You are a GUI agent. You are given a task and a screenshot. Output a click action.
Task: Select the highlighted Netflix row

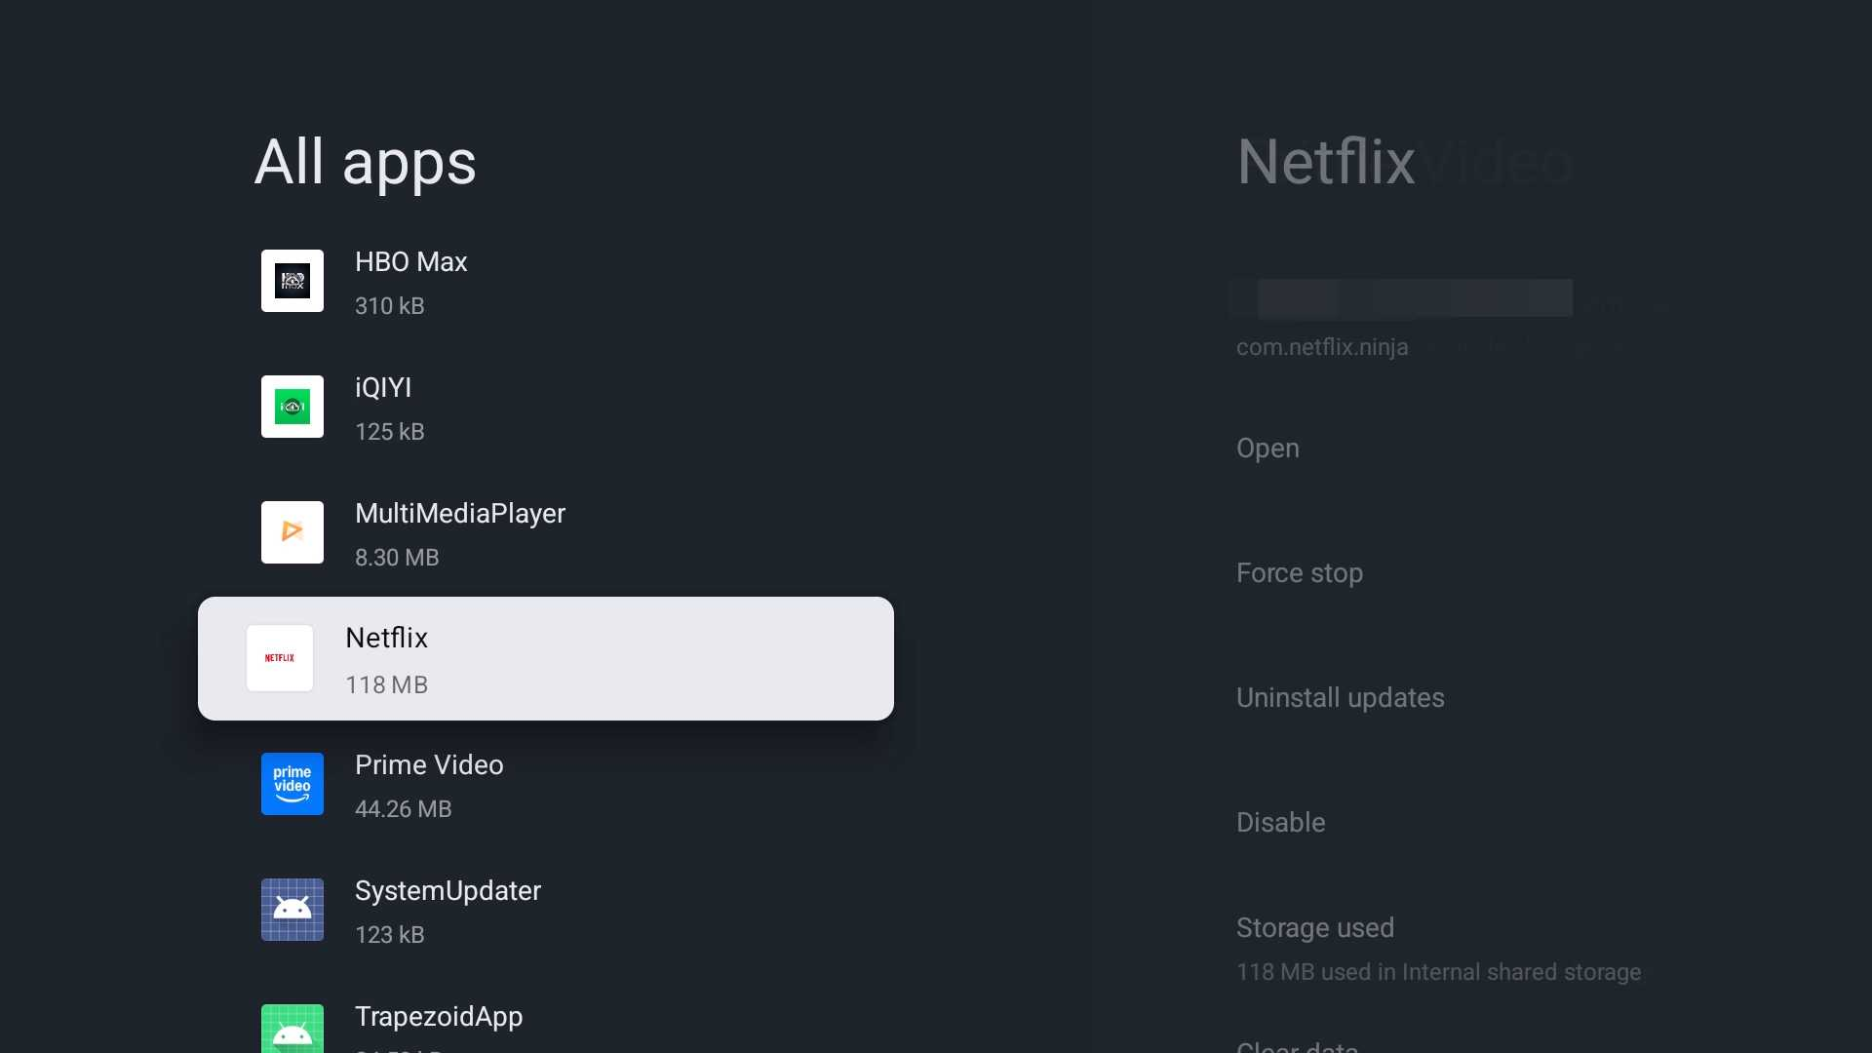[x=546, y=659]
